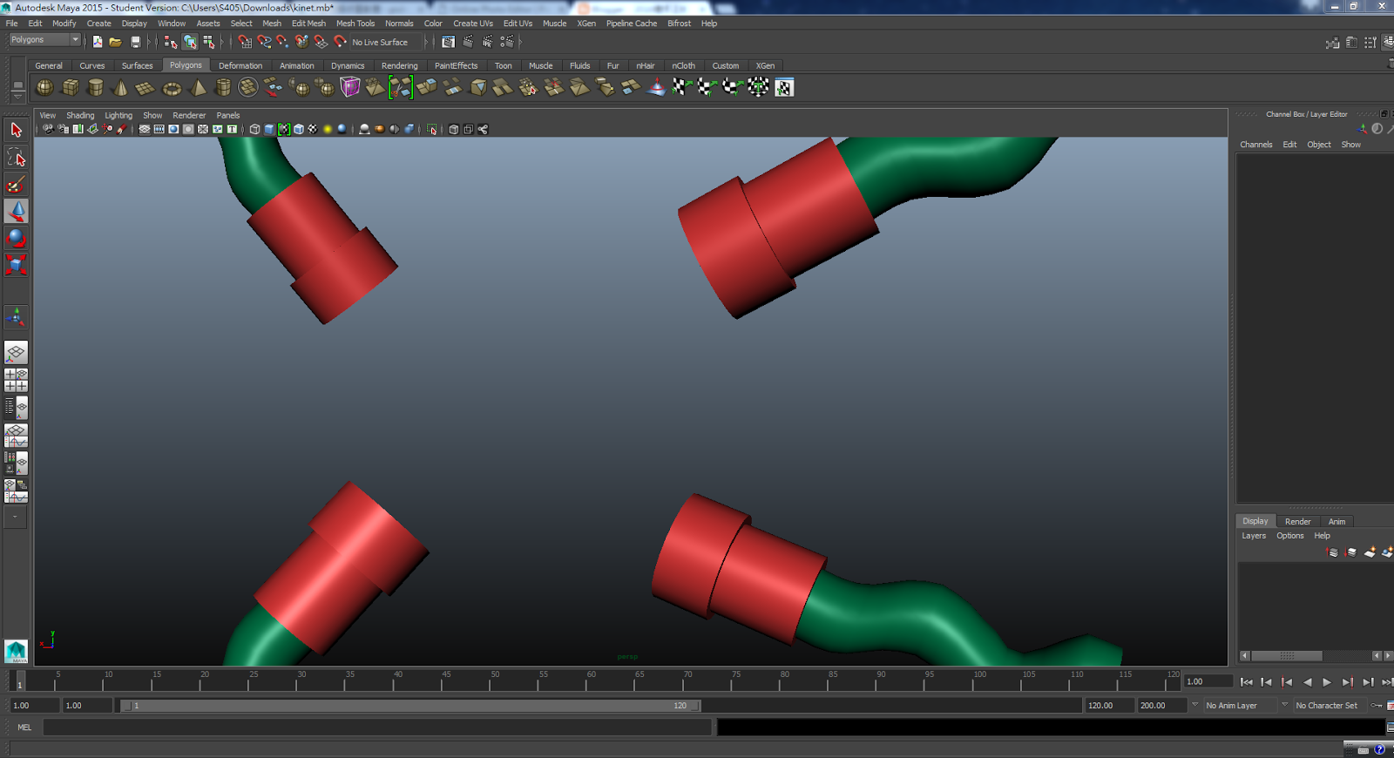The height and width of the screenshot is (758, 1394).
Task: Click the single perspective view layout icon
Action: point(16,352)
